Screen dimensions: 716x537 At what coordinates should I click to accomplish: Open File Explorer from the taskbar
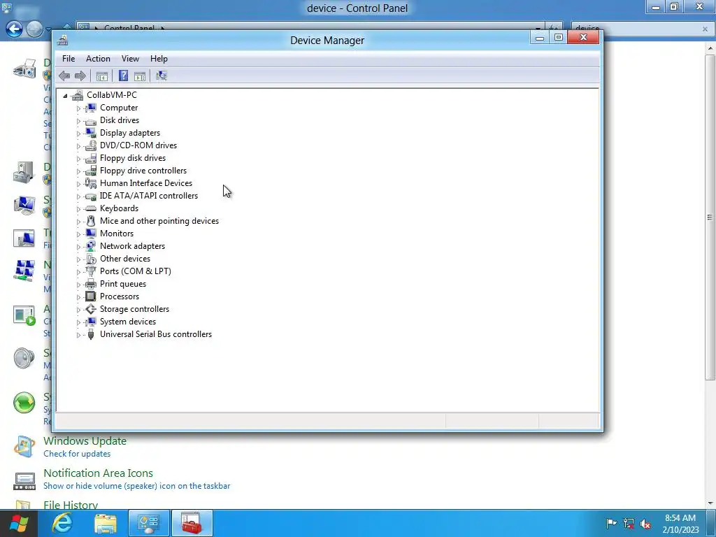(x=106, y=523)
